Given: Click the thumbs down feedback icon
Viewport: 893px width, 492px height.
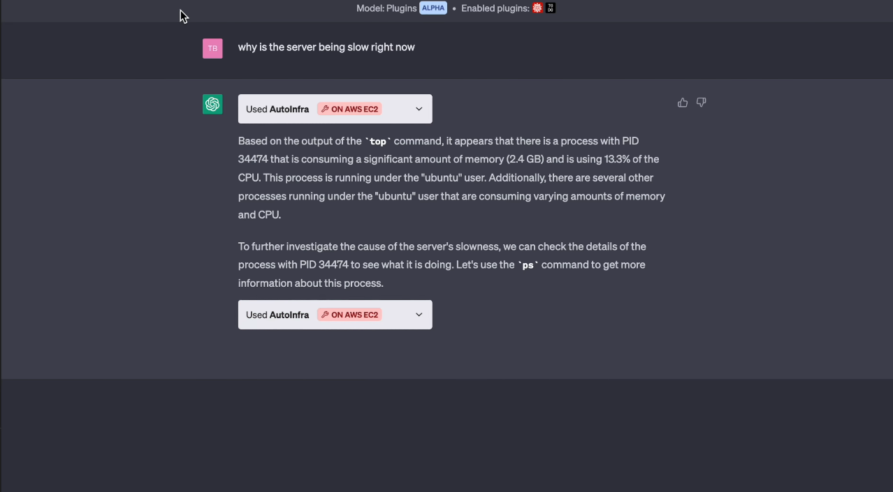Looking at the screenshot, I should coord(702,103).
